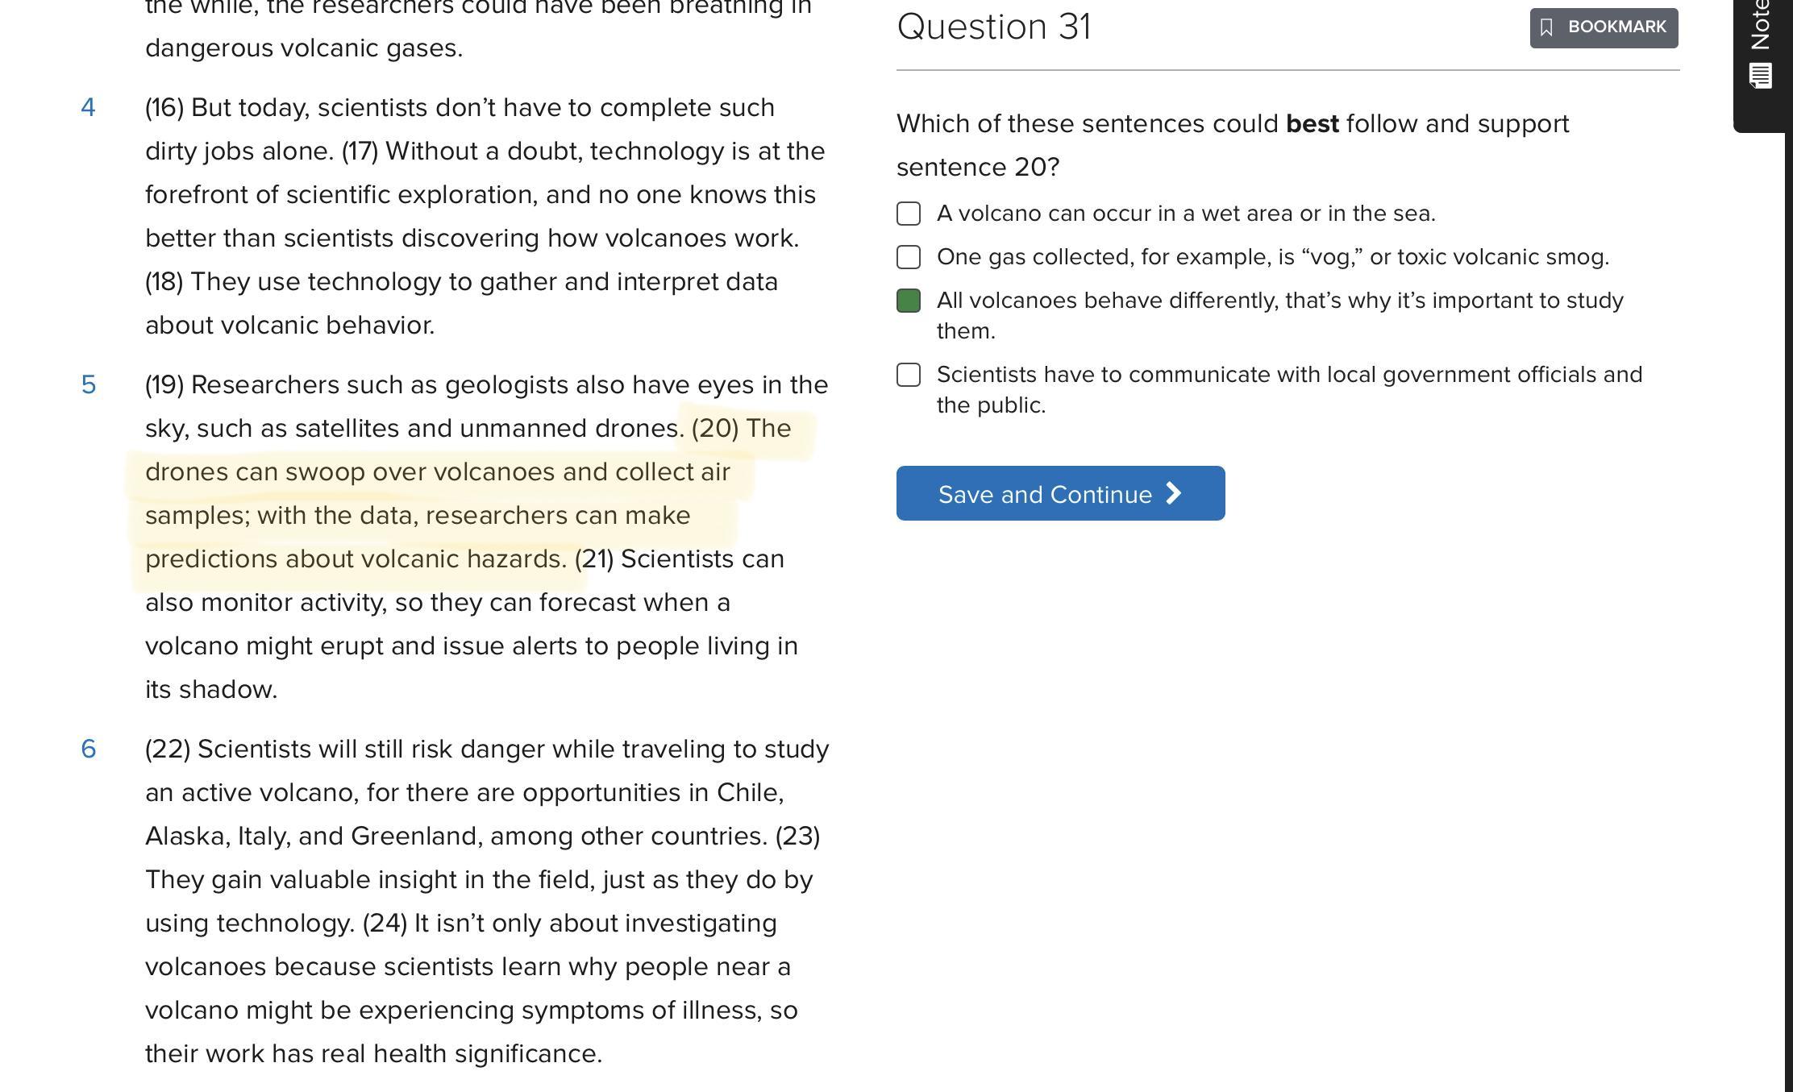Click paragraph number 6 marker
Viewport: 1793px width, 1092px height.
pyautogui.click(x=88, y=749)
